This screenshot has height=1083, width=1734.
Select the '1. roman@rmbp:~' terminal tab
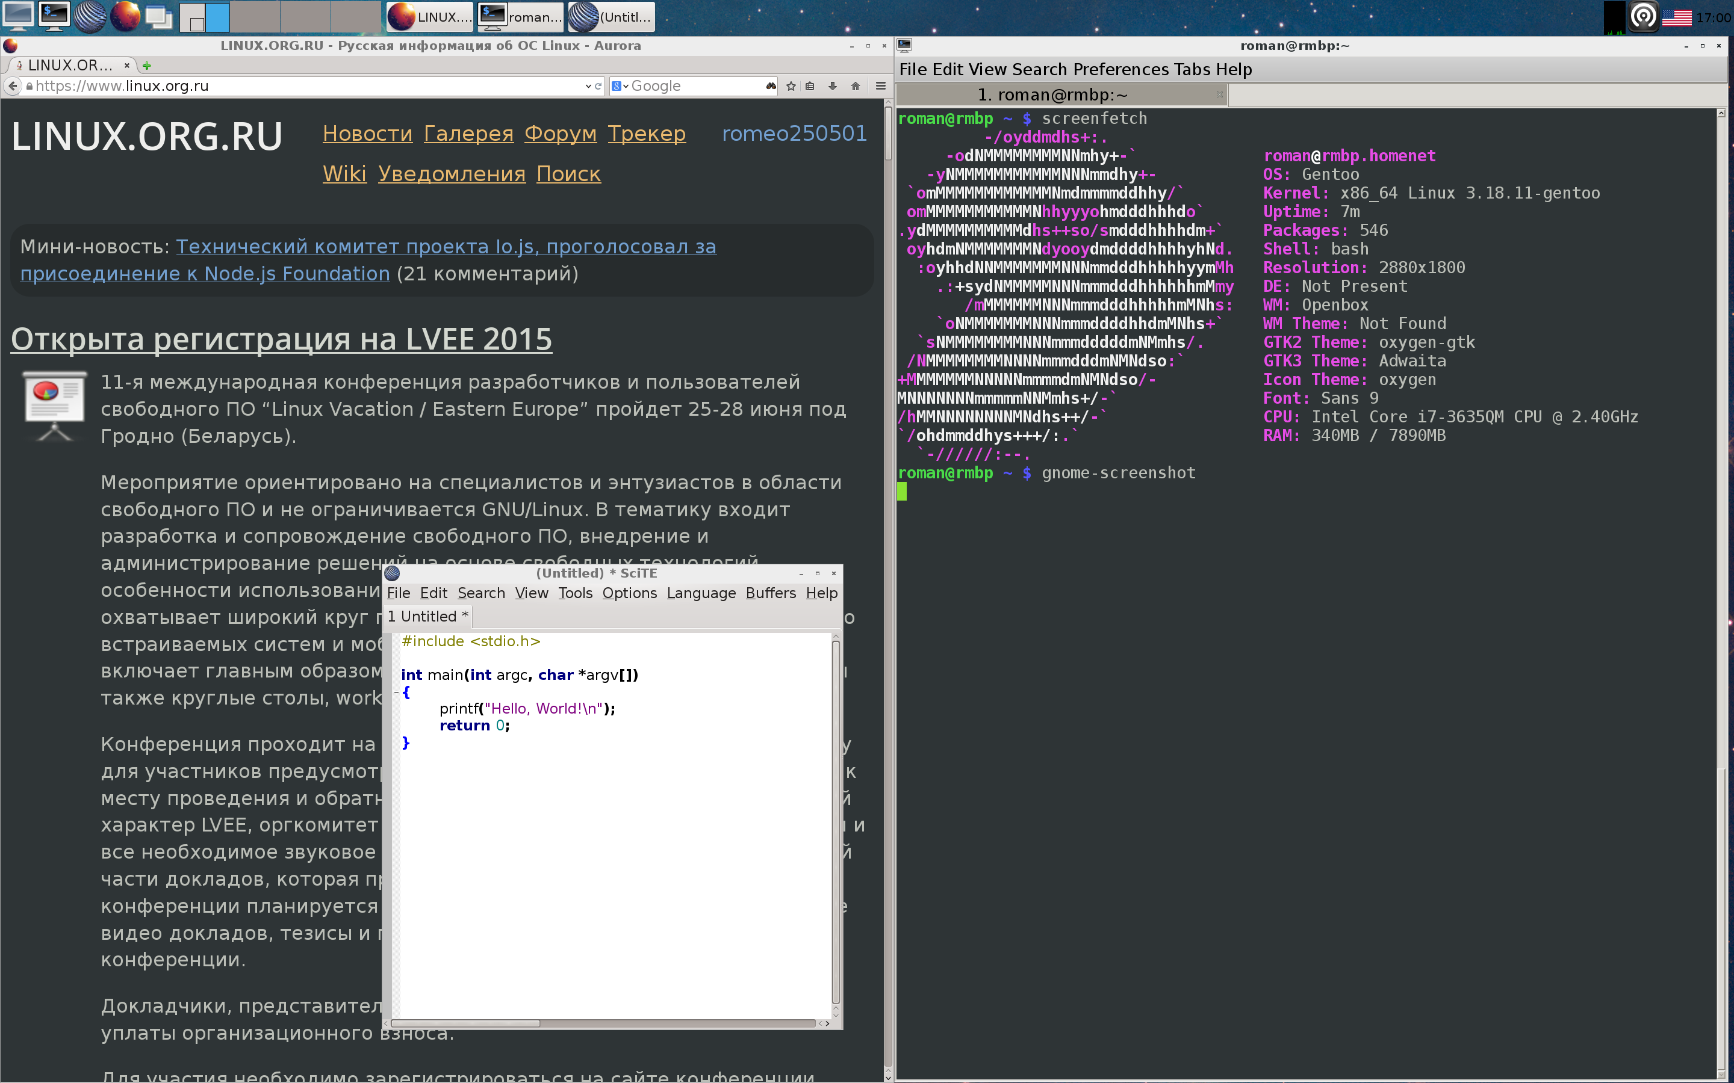[x=1052, y=94]
